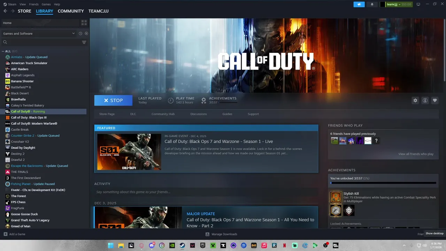This screenshot has width=446, height=251.
Task: Open the Season 1 - Live event title
Action: [x=219, y=142]
